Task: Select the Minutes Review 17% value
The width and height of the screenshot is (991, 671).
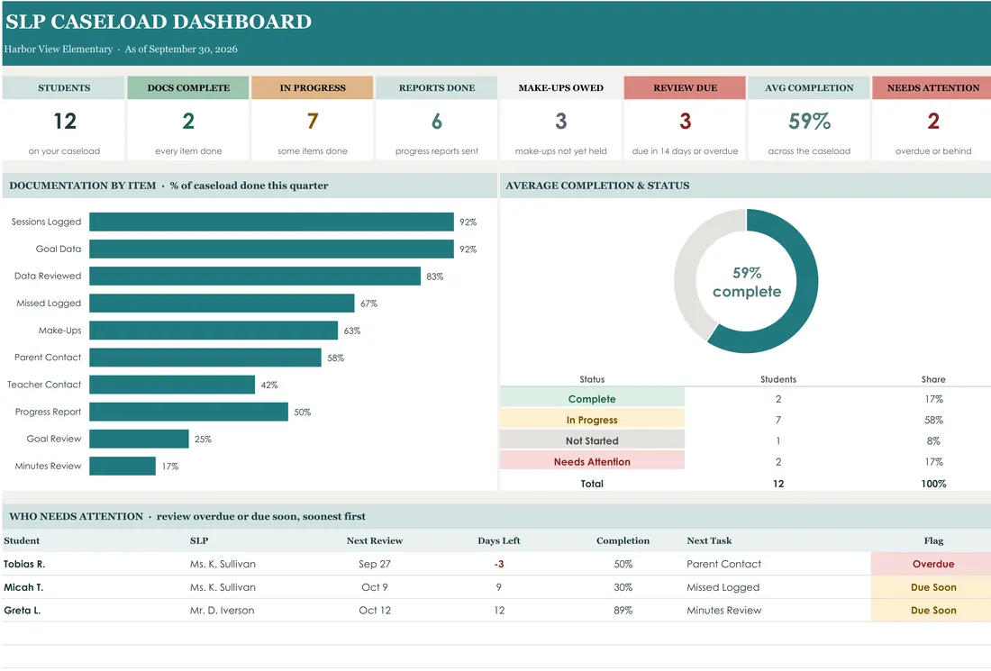Action: tap(170, 467)
